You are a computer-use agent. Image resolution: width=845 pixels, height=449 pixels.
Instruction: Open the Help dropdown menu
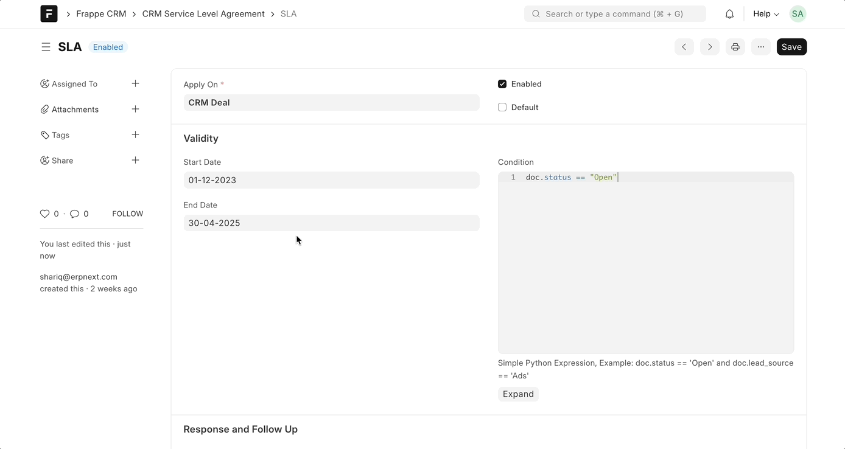click(766, 14)
